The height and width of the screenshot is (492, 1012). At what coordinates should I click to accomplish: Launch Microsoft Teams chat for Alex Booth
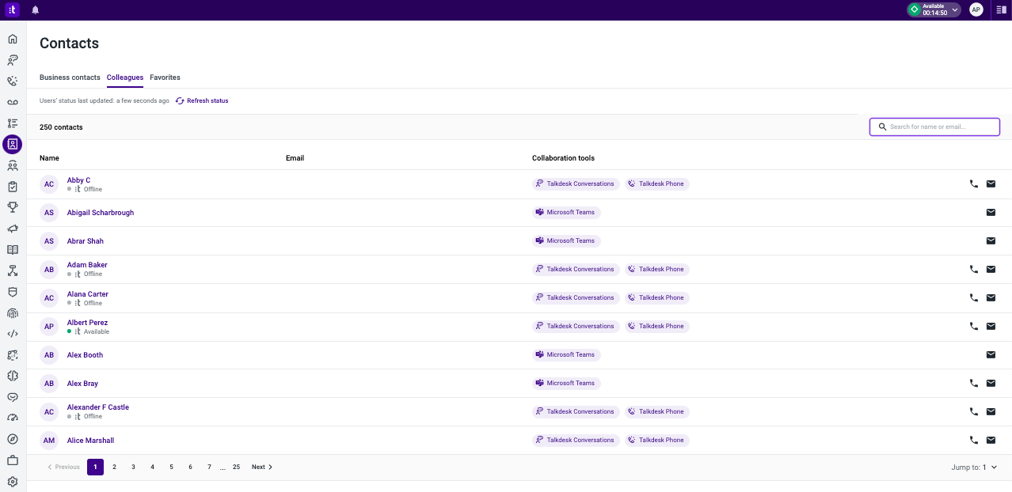[565, 354]
